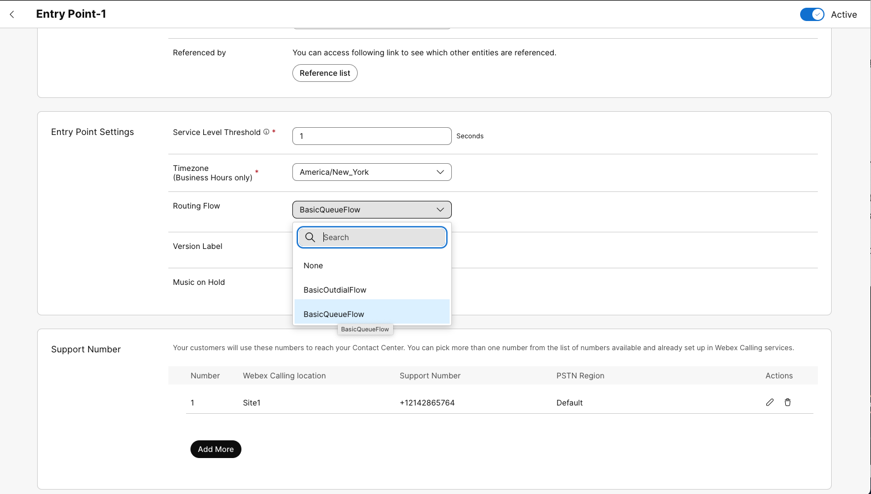Click the Seconds unit label

pos(470,136)
